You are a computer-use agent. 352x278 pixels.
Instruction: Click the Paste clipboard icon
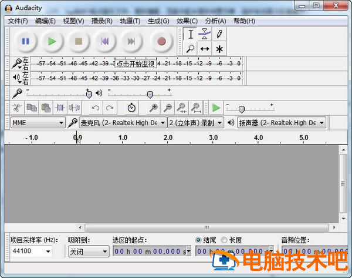pos(46,108)
